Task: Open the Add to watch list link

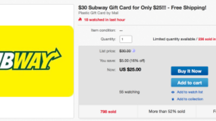Action: (190, 92)
